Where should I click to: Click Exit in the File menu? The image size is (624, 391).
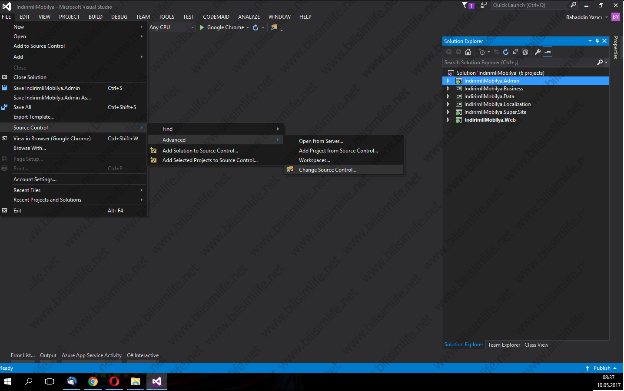(73, 211)
